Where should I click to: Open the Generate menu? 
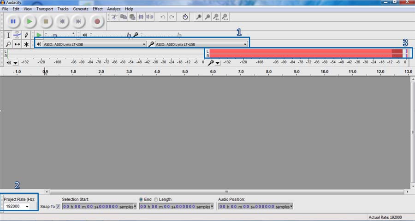[80, 9]
